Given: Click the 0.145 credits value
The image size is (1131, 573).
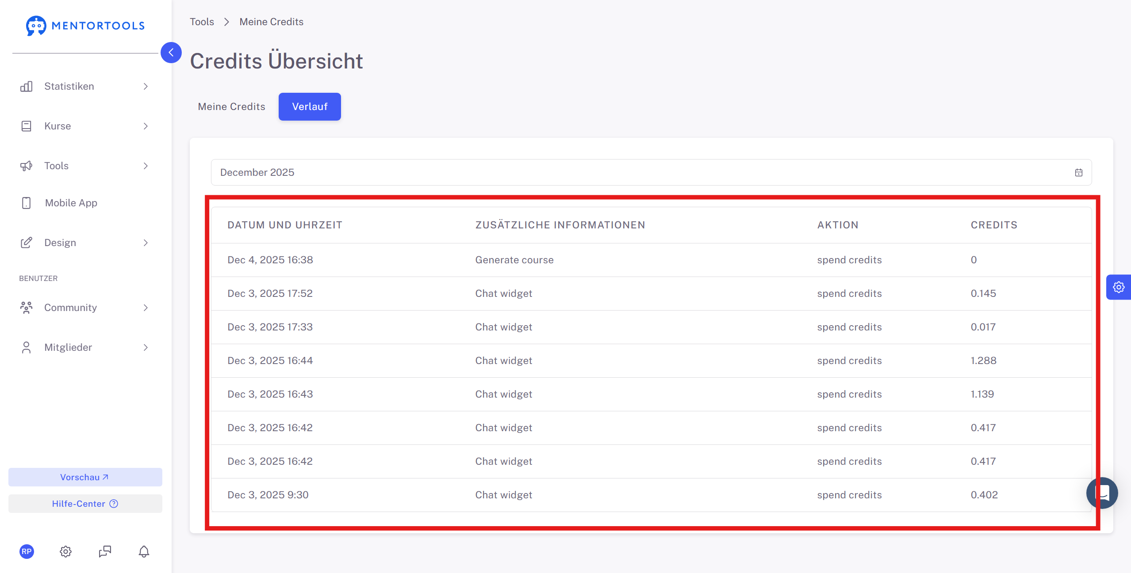Looking at the screenshot, I should point(983,293).
